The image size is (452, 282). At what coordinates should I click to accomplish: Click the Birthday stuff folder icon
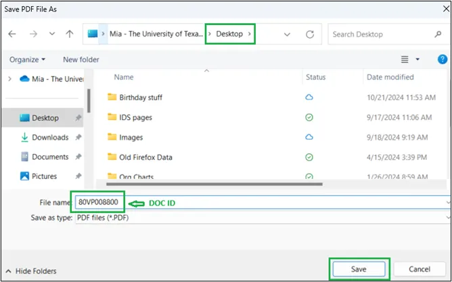(112, 97)
